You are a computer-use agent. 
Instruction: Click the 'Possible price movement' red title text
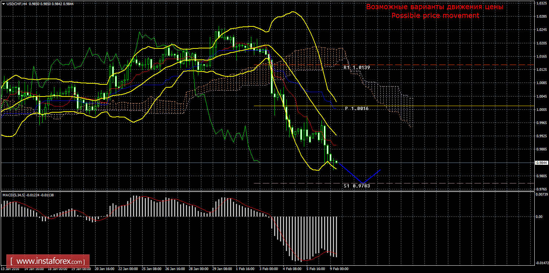point(435,16)
